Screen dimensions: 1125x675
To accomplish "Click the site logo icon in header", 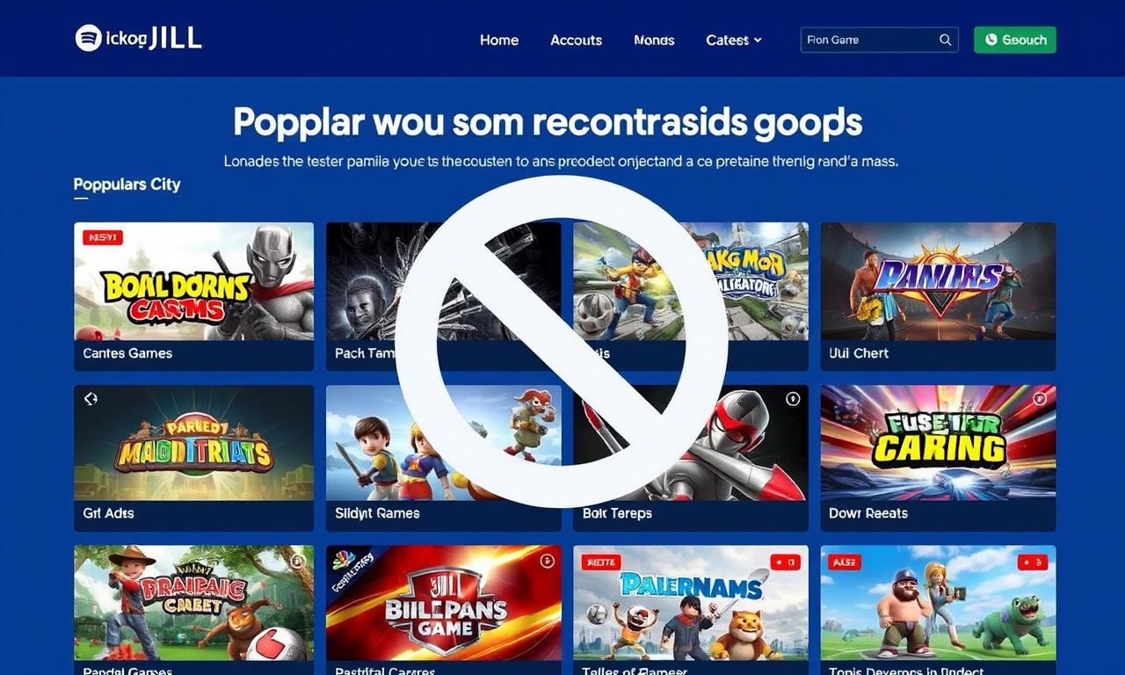I will [89, 38].
